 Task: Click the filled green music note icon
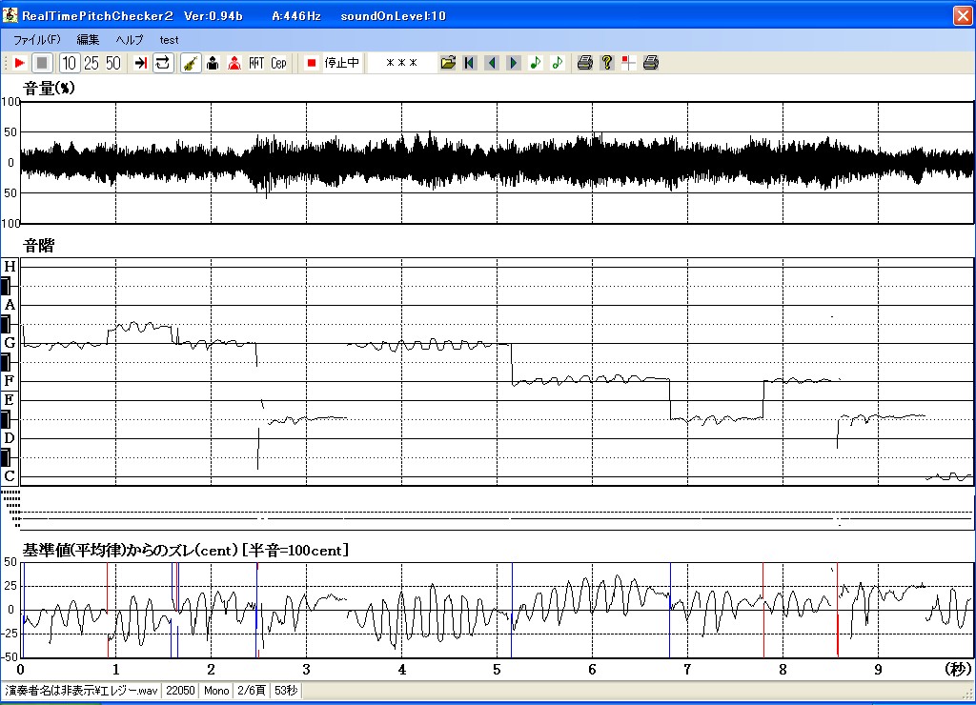(536, 63)
